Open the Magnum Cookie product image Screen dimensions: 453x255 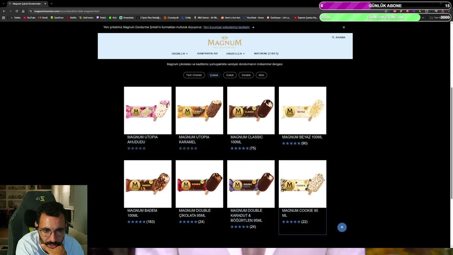[303, 184]
